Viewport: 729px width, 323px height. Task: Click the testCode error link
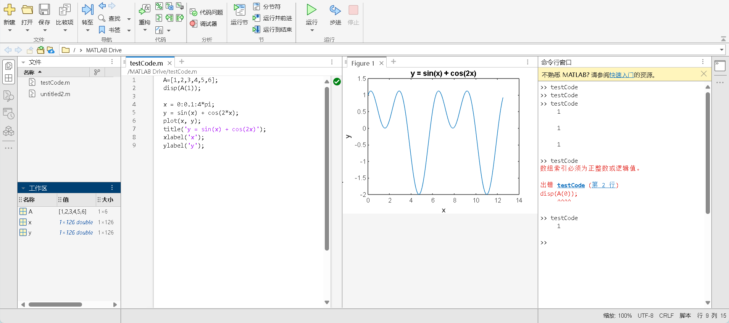tap(571, 185)
